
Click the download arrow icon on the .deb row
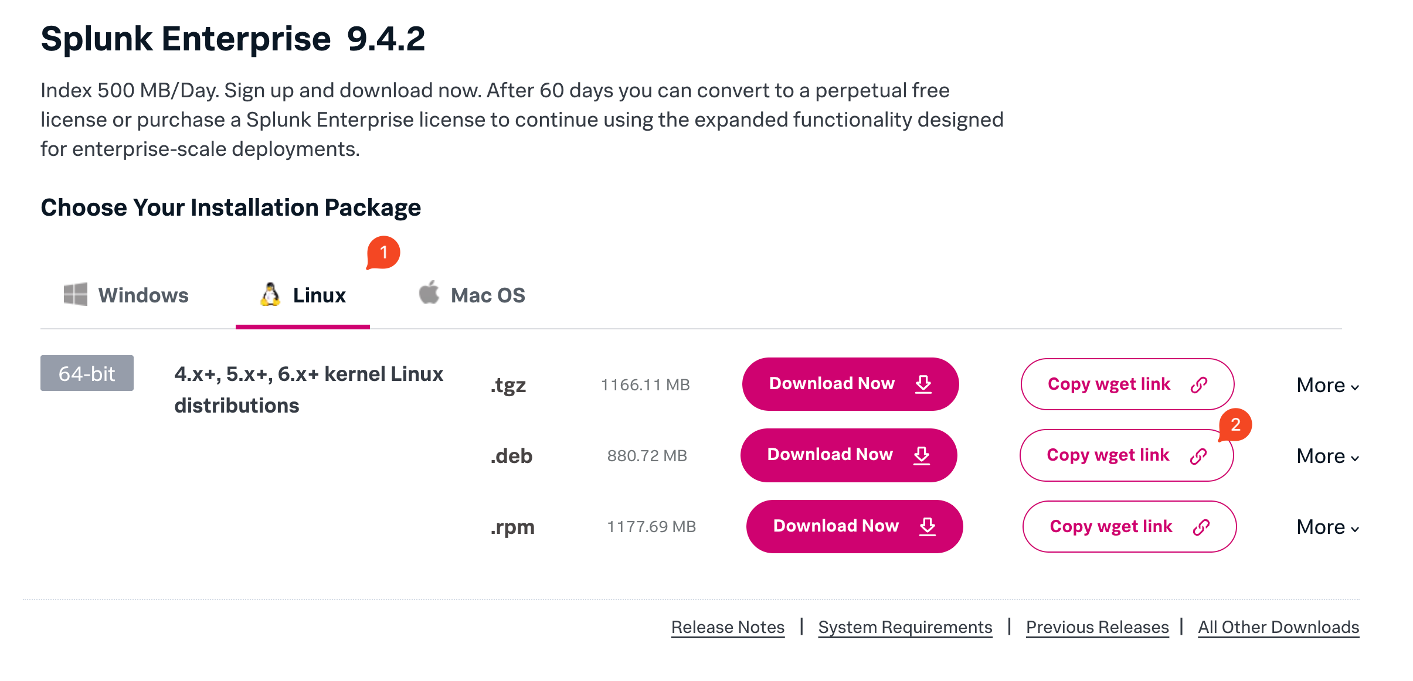pyautogui.click(x=922, y=455)
